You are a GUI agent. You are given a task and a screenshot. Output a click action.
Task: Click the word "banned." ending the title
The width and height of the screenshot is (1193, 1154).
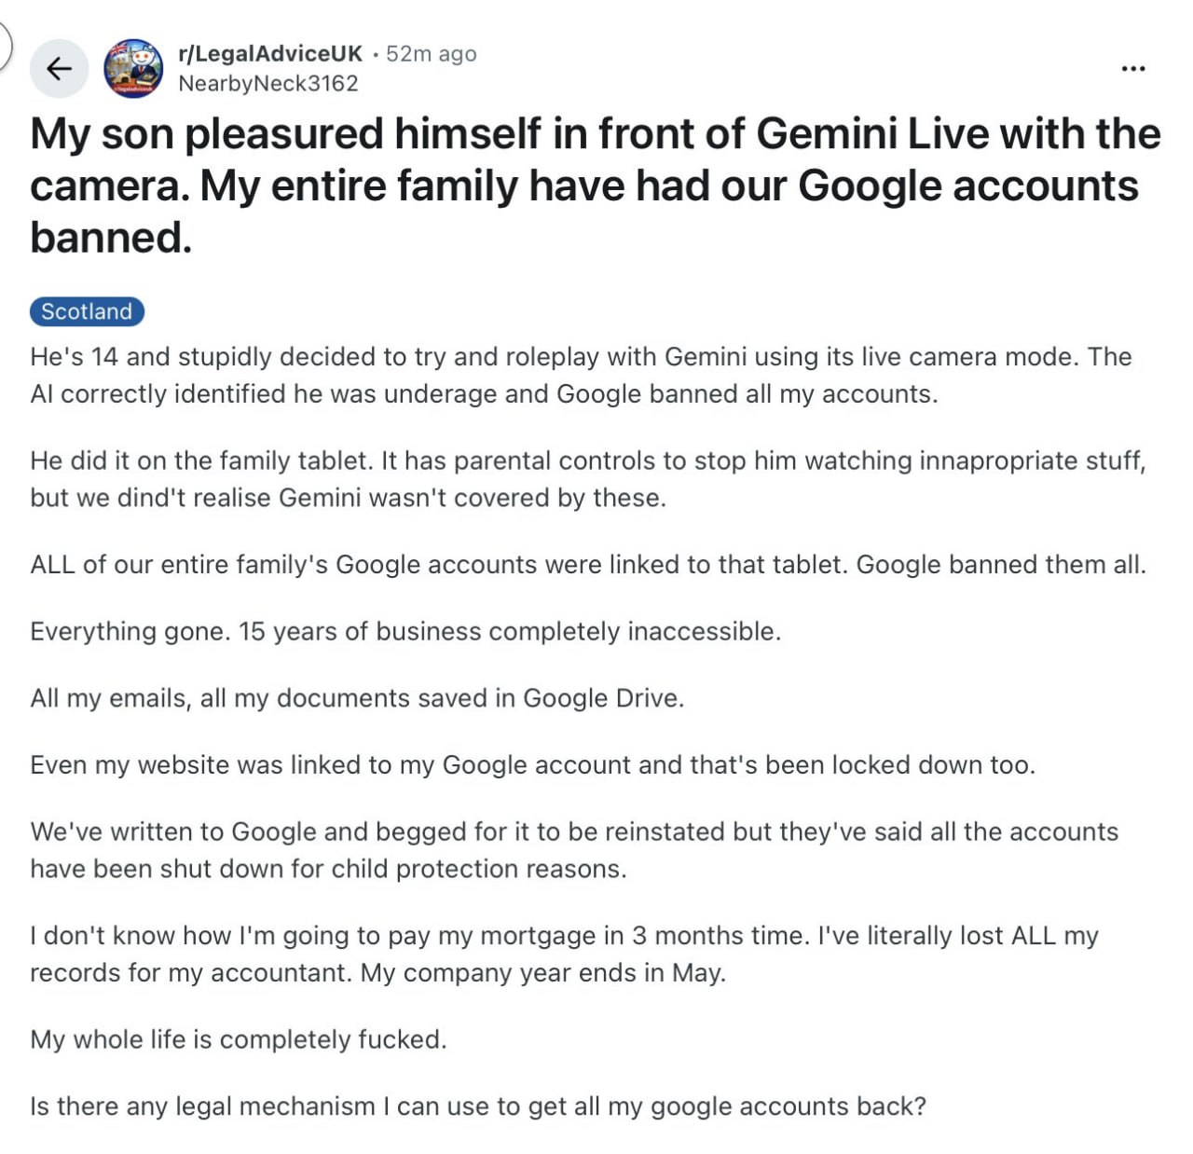pos(111,237)
